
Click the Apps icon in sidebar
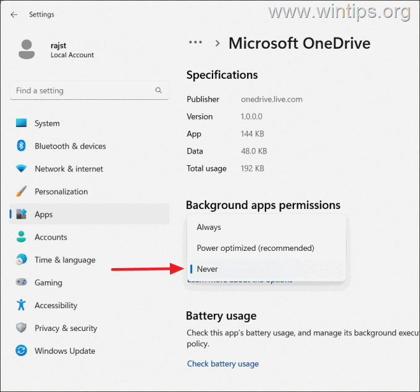(x=21, y=214)
